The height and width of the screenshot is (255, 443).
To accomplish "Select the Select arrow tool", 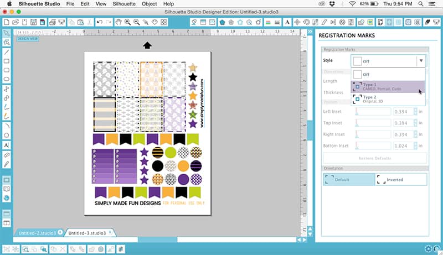I will point(6,33).
